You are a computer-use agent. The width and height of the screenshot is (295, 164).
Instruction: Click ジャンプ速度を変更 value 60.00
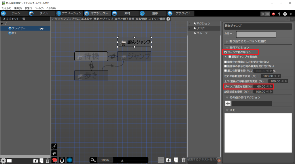click(260, 86)
